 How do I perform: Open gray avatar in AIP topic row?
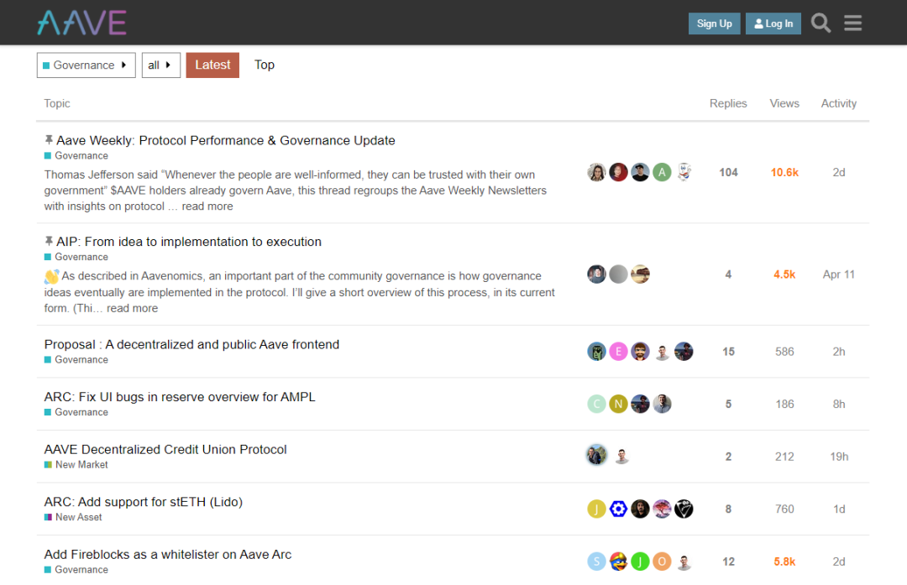tap(618, 274)
